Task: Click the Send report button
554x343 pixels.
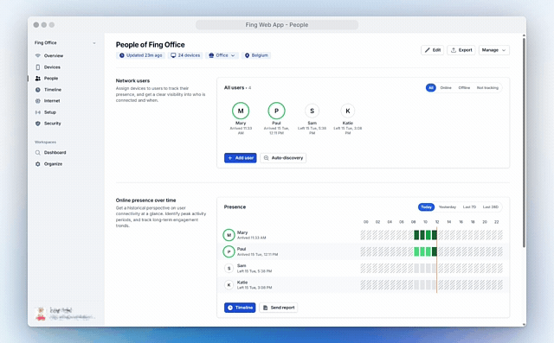Action: (x=279, y=308)
